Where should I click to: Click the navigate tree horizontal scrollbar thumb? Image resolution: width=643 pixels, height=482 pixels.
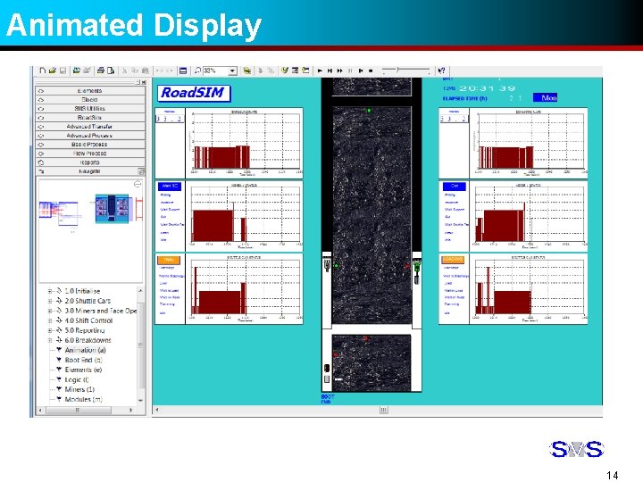[x=77, y=410]
